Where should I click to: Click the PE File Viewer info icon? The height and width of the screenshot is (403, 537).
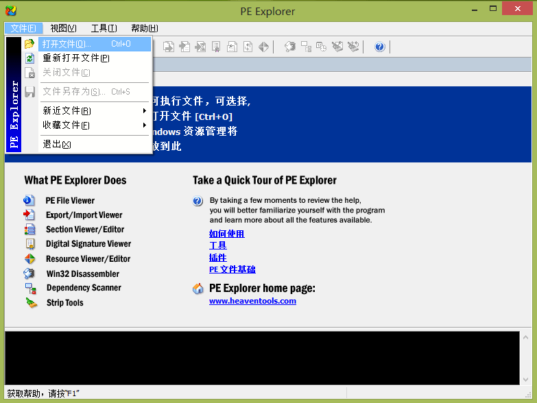point(29,200)
